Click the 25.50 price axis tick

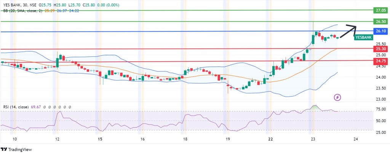point(381,44)
